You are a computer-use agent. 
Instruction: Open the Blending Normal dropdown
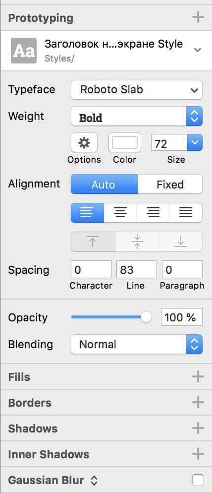(137, 344)
